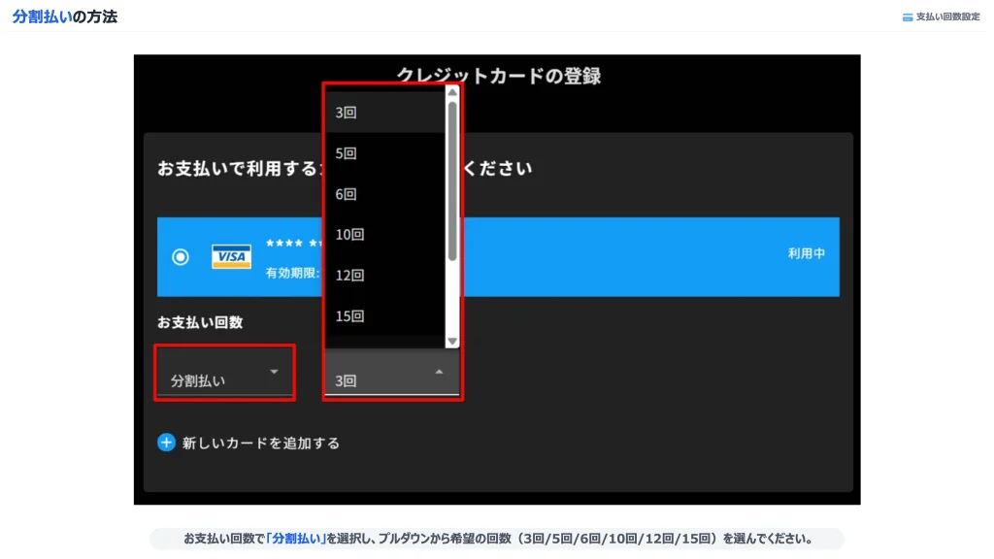Pick the 6回 option

[347, 194]
